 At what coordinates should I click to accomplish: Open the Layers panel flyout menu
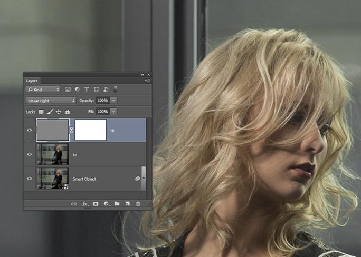[148, 81]
